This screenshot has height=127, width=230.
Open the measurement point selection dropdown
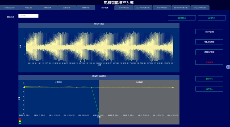pos(28,16)
